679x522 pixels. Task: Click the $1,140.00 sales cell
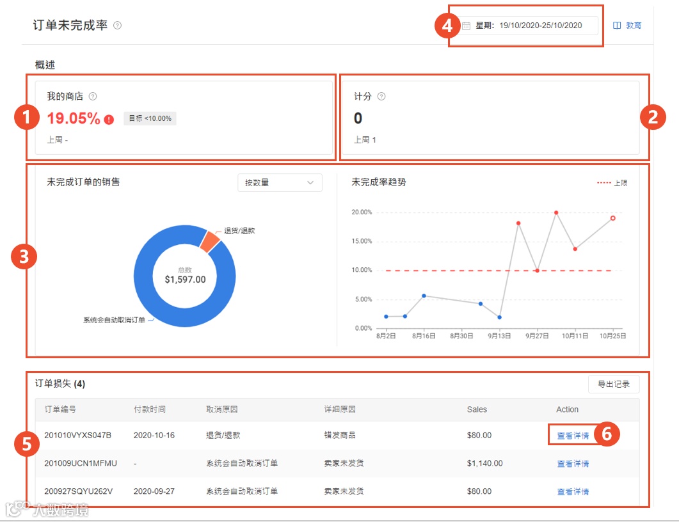point(484,464)
